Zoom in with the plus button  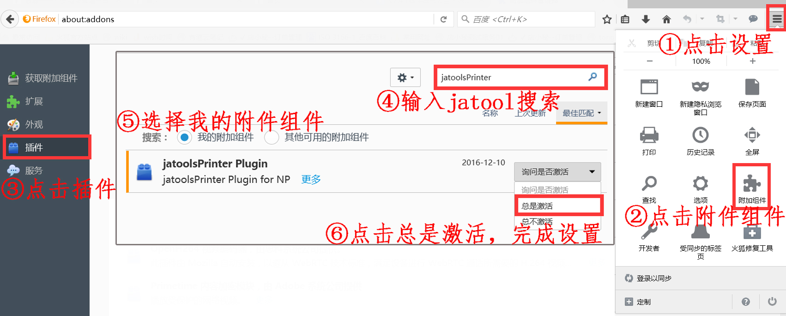point(753,61)
